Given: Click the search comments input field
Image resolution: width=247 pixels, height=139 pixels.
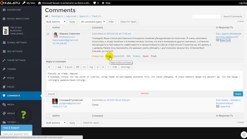Looking at the screenshot, I should pos(206,16).
